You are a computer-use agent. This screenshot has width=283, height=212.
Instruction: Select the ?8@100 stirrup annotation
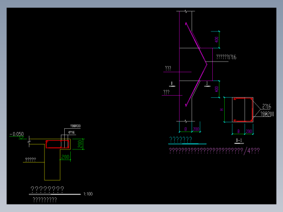(x=75, y=126)
